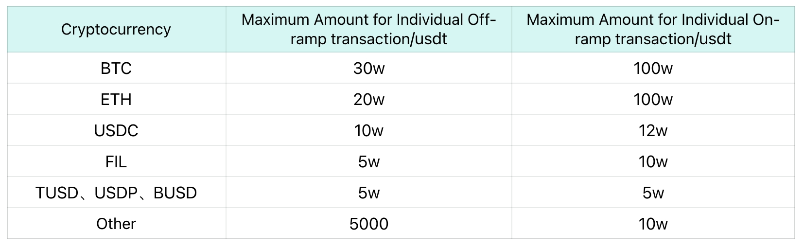The width and height of the screenshot is (804, 248).
Task: Select ETH's 100w on-ramp limit cell
Action: click(653, 99)
